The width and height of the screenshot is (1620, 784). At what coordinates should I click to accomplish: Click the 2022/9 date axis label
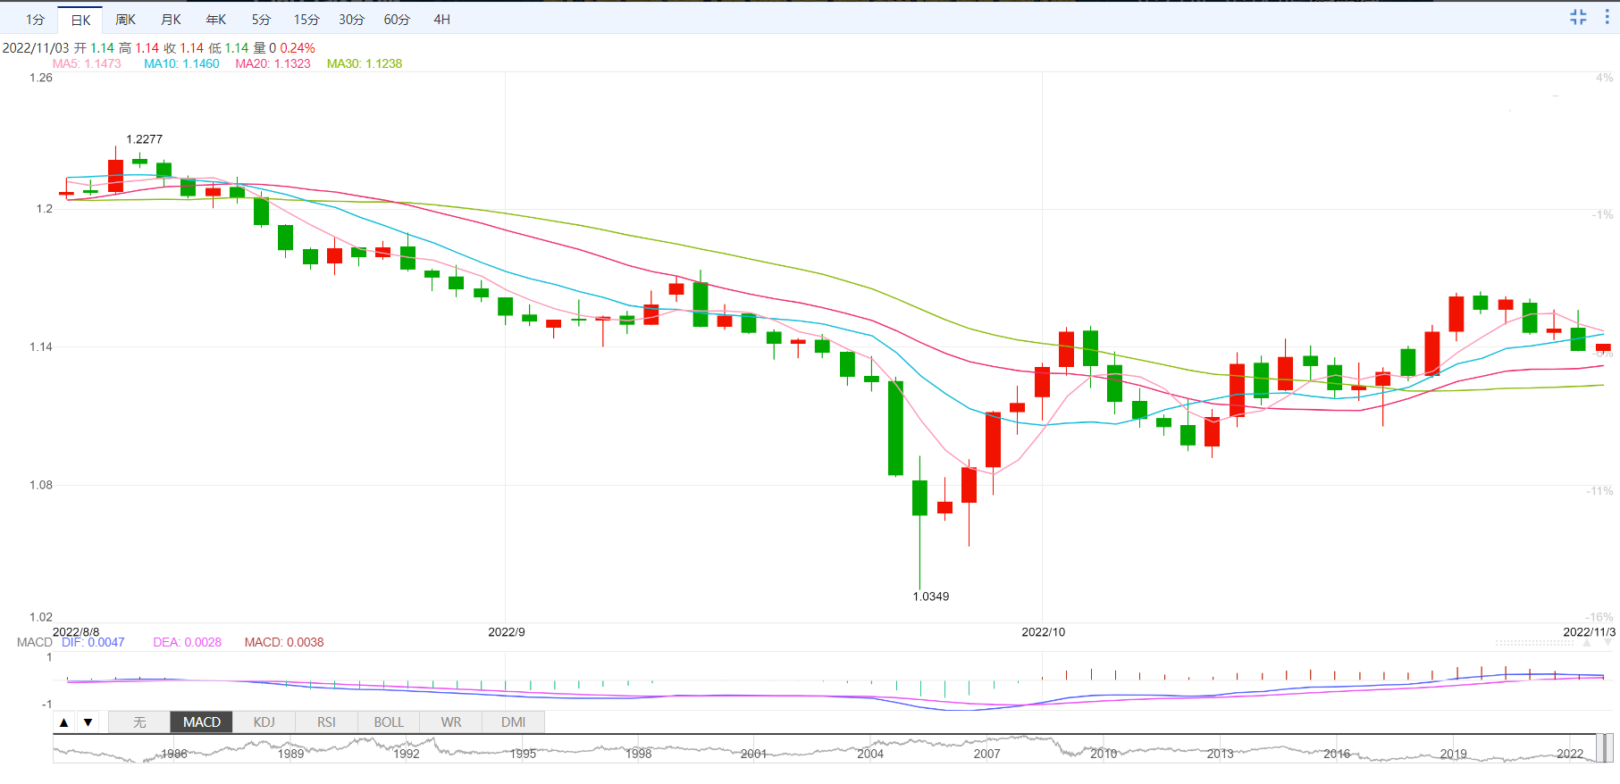point(506,632)
